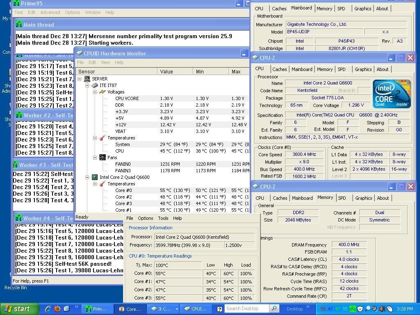420x315 pixels.
Task: Open the File menu in Core Temp
Action: pos(130,218)
